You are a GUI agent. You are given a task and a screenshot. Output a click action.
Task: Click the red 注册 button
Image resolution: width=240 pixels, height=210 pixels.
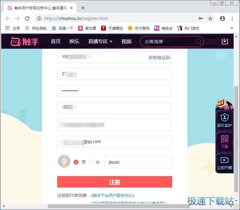click(115, 182)
